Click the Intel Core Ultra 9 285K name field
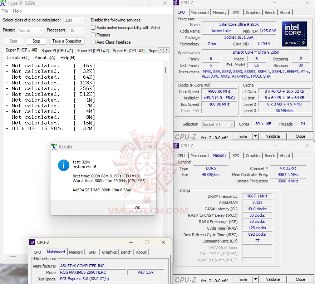Screen dimensions: 315x284 coord(239,24)
